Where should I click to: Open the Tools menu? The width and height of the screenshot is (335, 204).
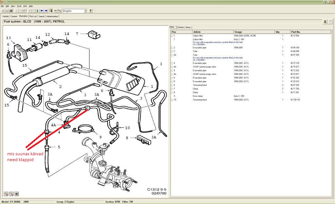click(19, 6)
